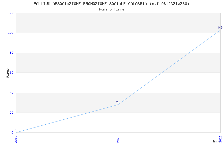Click the subtitle Numero Firme
The width and height of the screenshot is (223, 144).
click(112, 9)
